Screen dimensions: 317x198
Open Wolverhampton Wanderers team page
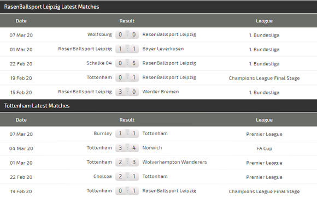coord(174,163)
